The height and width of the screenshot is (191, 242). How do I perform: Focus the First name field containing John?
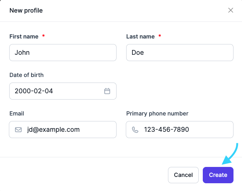pos(63,53)
